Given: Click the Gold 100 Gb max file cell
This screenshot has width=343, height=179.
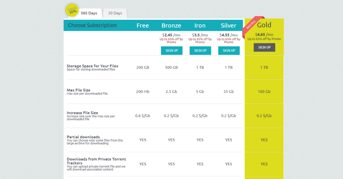Looking at the screenshot, I should pyautogui.click(x=264, y=92).
